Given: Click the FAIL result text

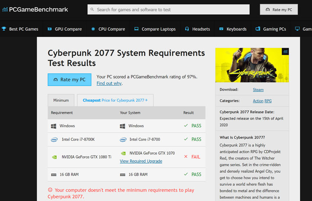Looking at the screenshot, I should tap(196, 157).
